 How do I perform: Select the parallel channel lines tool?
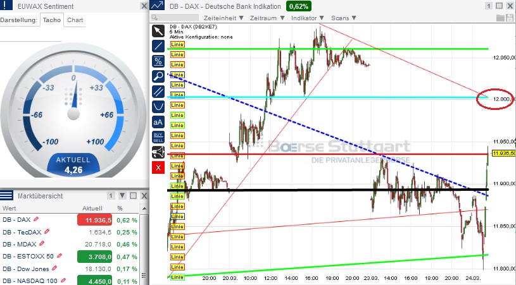158,92
